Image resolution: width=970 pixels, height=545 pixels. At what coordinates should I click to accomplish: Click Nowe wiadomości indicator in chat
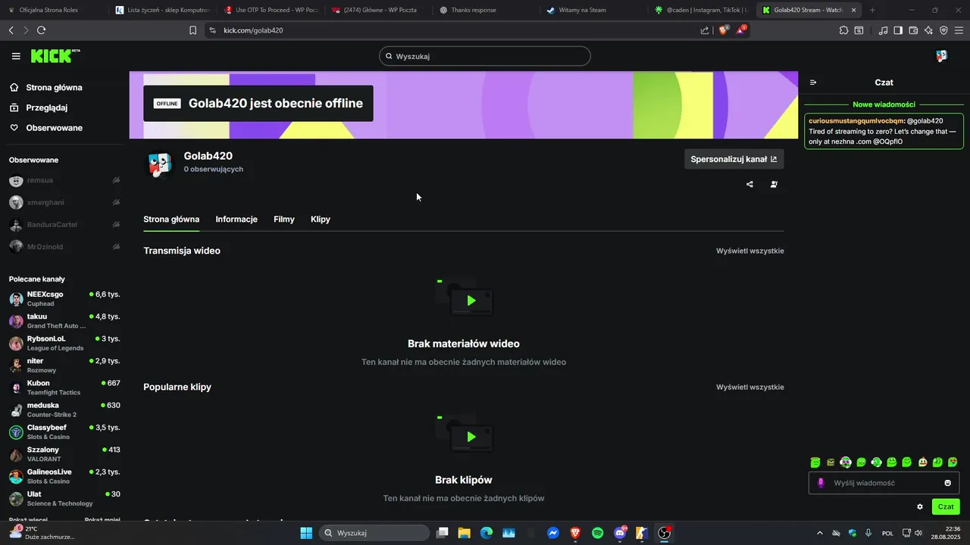[884, 104]
